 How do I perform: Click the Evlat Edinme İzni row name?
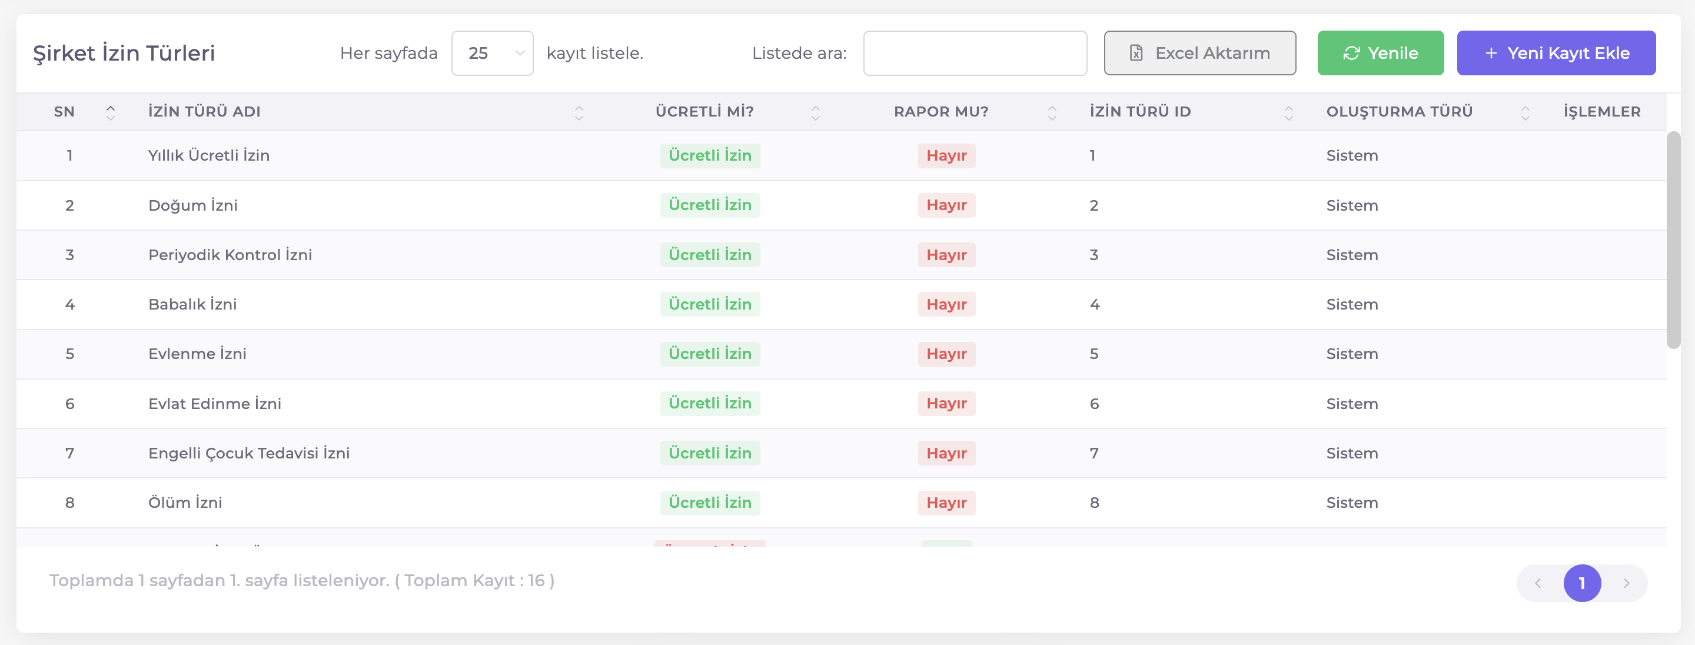(x=214, y=404)
